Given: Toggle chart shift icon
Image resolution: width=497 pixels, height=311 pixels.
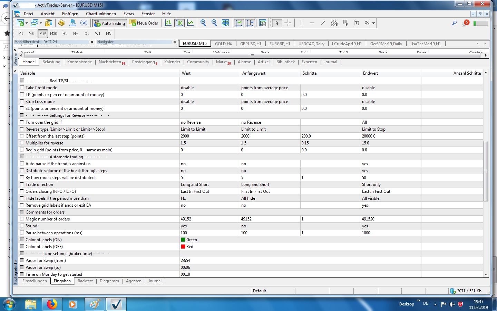Looking at the screenshot, I should coord(250,23).
